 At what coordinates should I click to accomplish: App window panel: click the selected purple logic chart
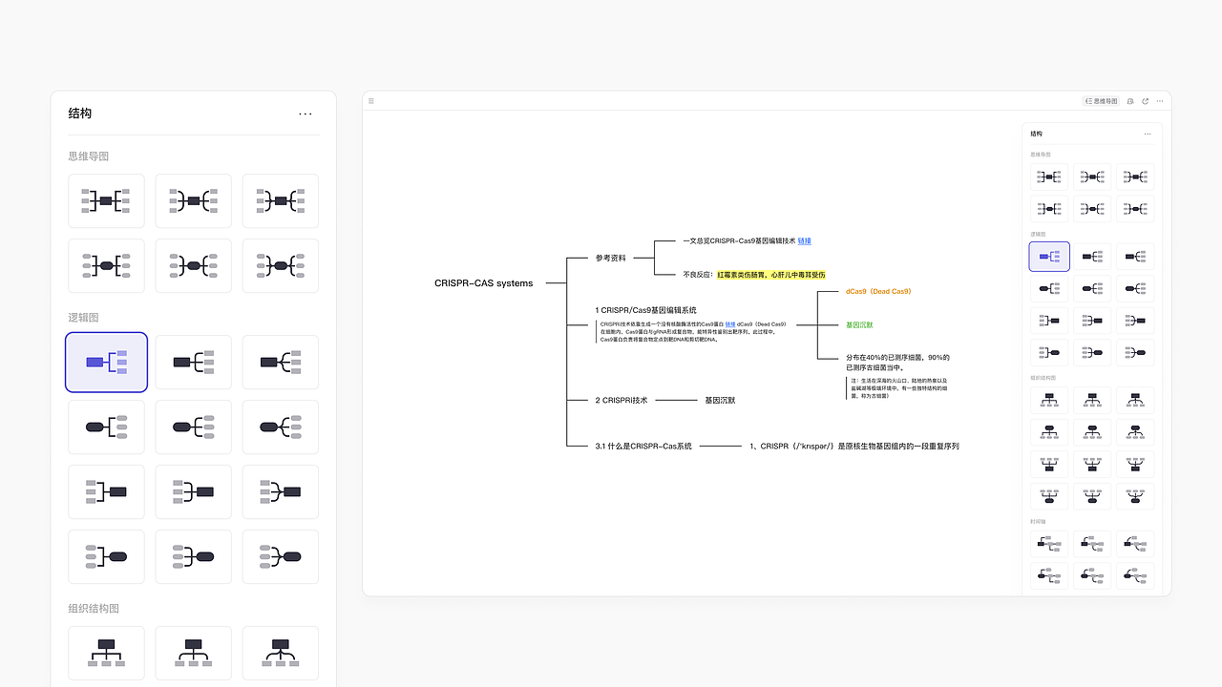(x=1049, y=257)
